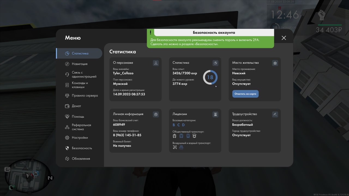This screenshot has width=349, height=196.
Task: Click the residence value Невский
Action: click(x=239, y=73)
